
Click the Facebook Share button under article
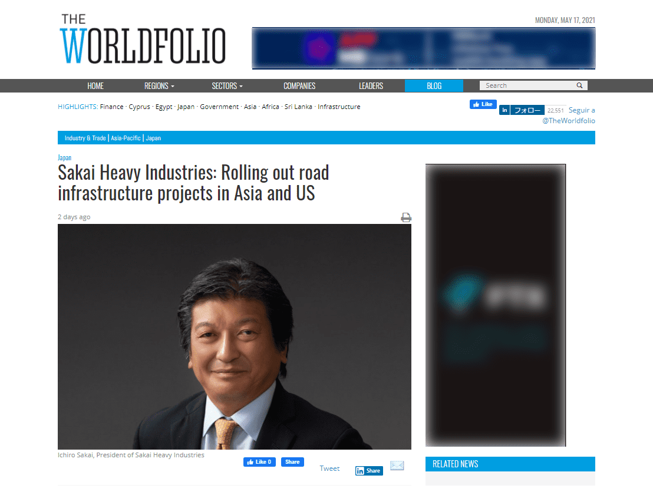click(x=292, y=461)
